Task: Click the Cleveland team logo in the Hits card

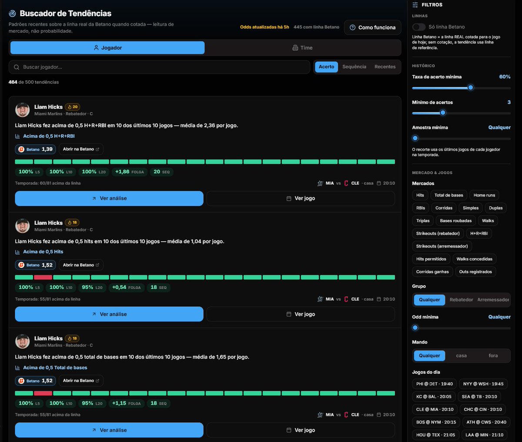Action: point(346,299)
